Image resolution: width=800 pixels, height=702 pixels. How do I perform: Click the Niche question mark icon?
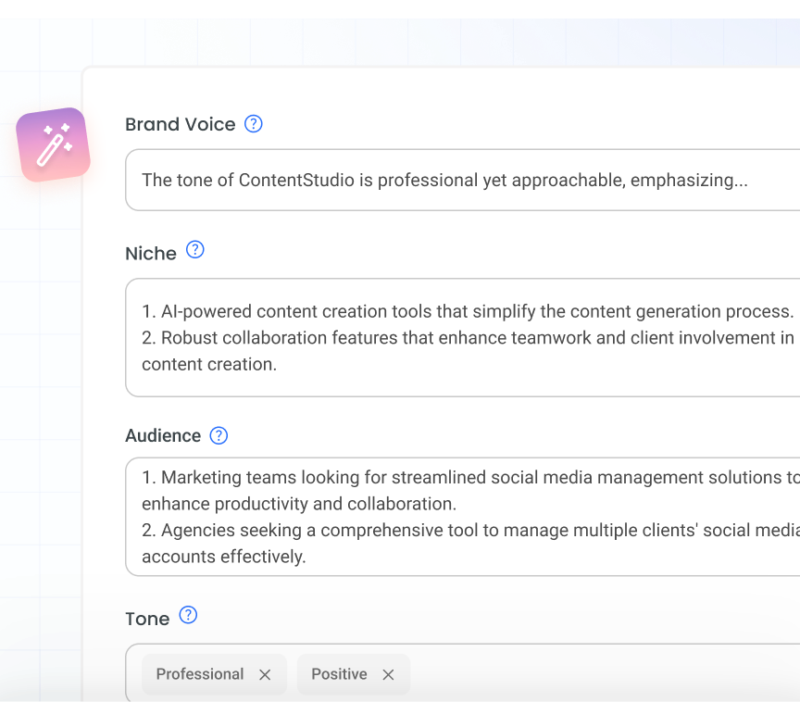[x=194, y=249]
